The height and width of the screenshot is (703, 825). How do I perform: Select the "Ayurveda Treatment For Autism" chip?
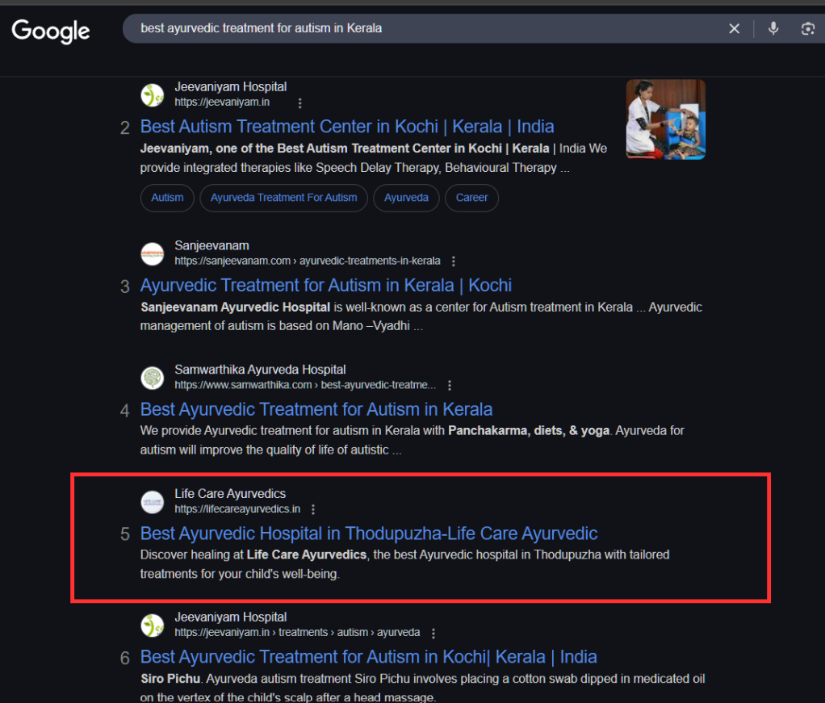point(283,198)
